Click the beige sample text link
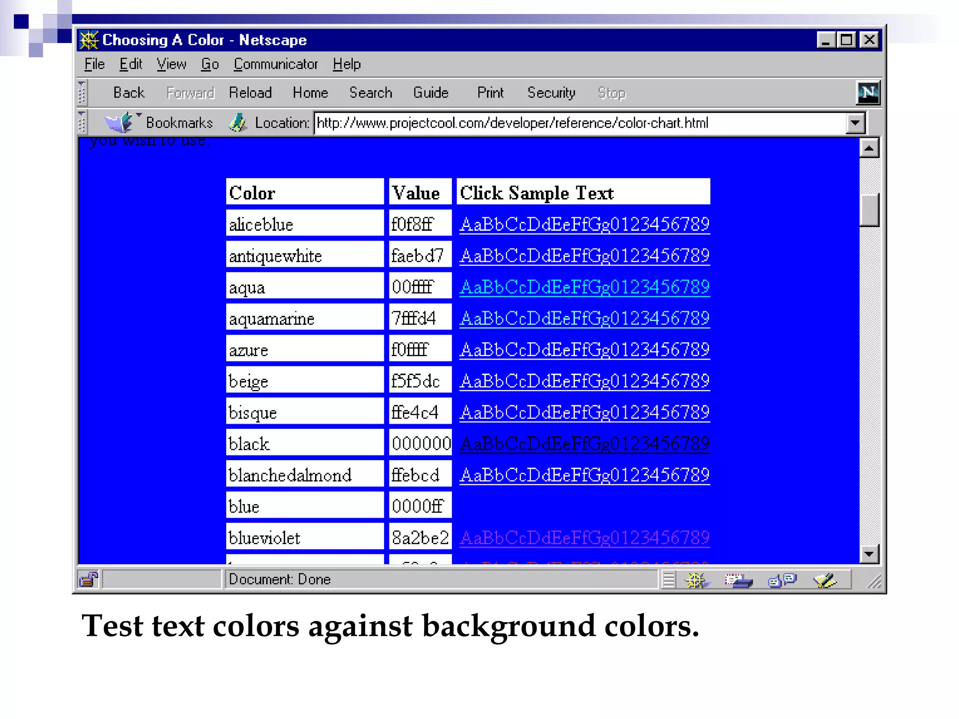 tap(584, 381)
